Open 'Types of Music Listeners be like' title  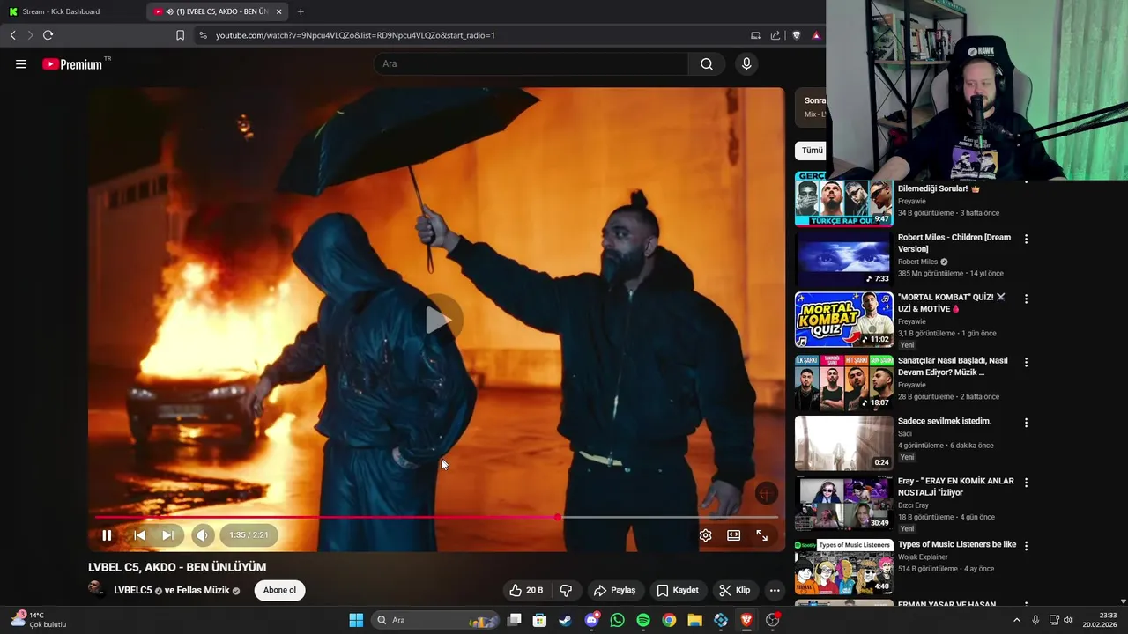(957, 544)
